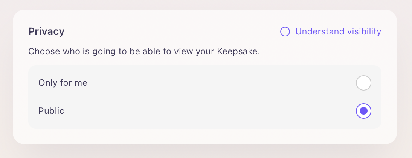
Task: Select the Only for me radio button
Action: point(363,83)
